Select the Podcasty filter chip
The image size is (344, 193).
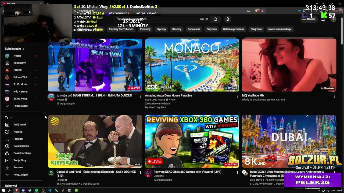tap(145, 29)
